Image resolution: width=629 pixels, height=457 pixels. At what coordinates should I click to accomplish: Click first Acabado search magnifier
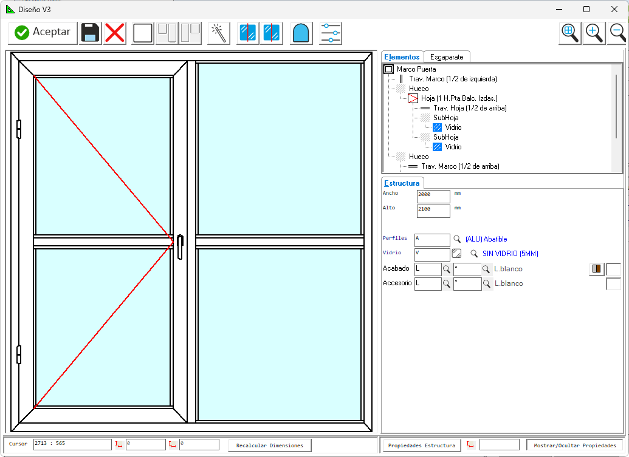point(447,269)
